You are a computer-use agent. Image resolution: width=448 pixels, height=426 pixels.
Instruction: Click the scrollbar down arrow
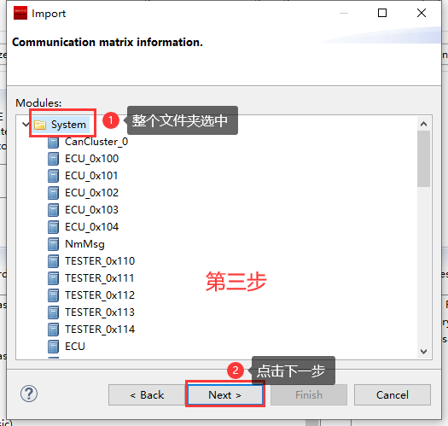click(424, 351)
